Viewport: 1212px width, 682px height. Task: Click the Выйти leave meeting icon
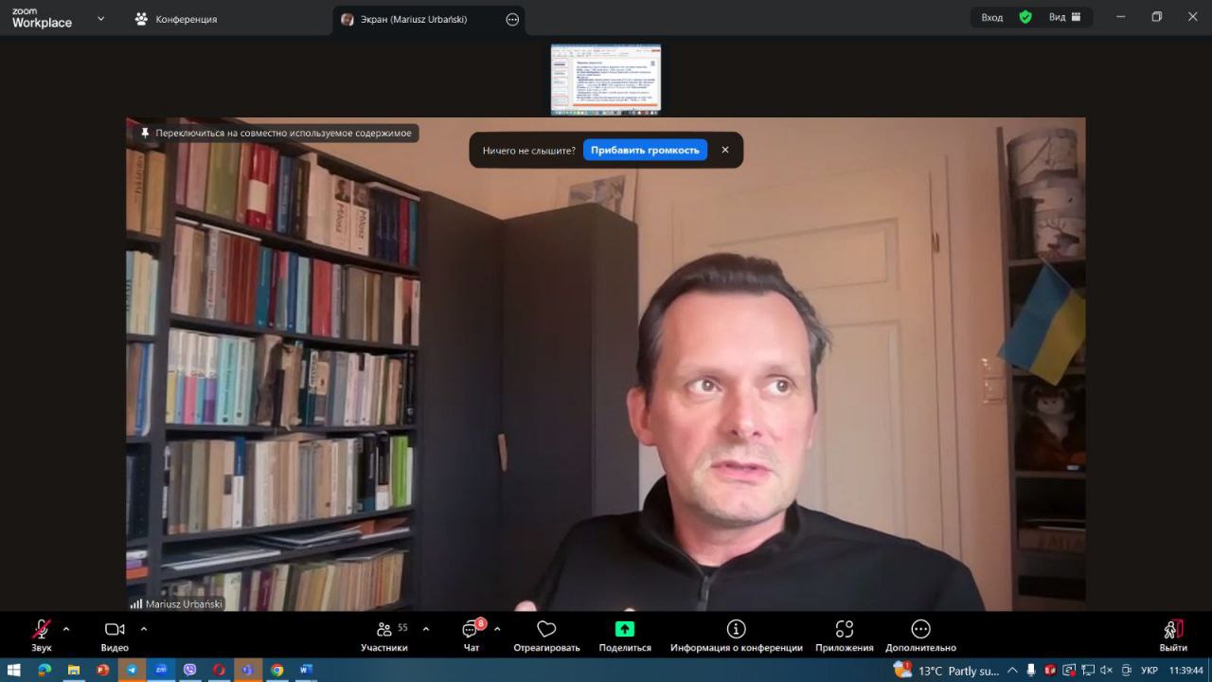click(x=1172, y=630)
